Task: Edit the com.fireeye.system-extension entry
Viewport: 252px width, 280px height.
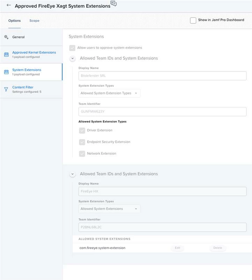Action: (x=177, y=248)
